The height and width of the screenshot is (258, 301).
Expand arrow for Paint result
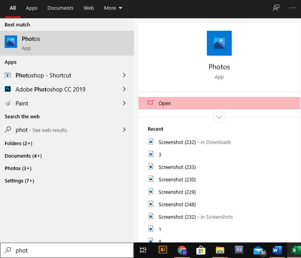click(x=124, y=103)
